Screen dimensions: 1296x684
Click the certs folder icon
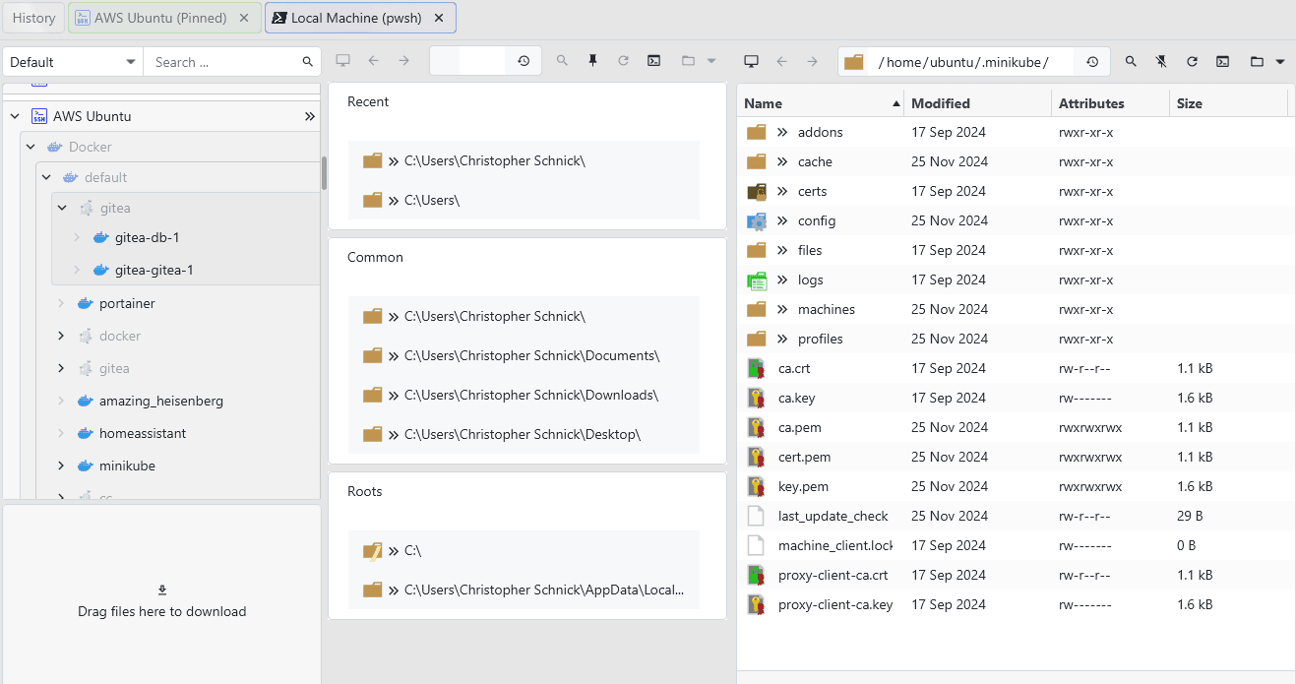pos(756,191)
